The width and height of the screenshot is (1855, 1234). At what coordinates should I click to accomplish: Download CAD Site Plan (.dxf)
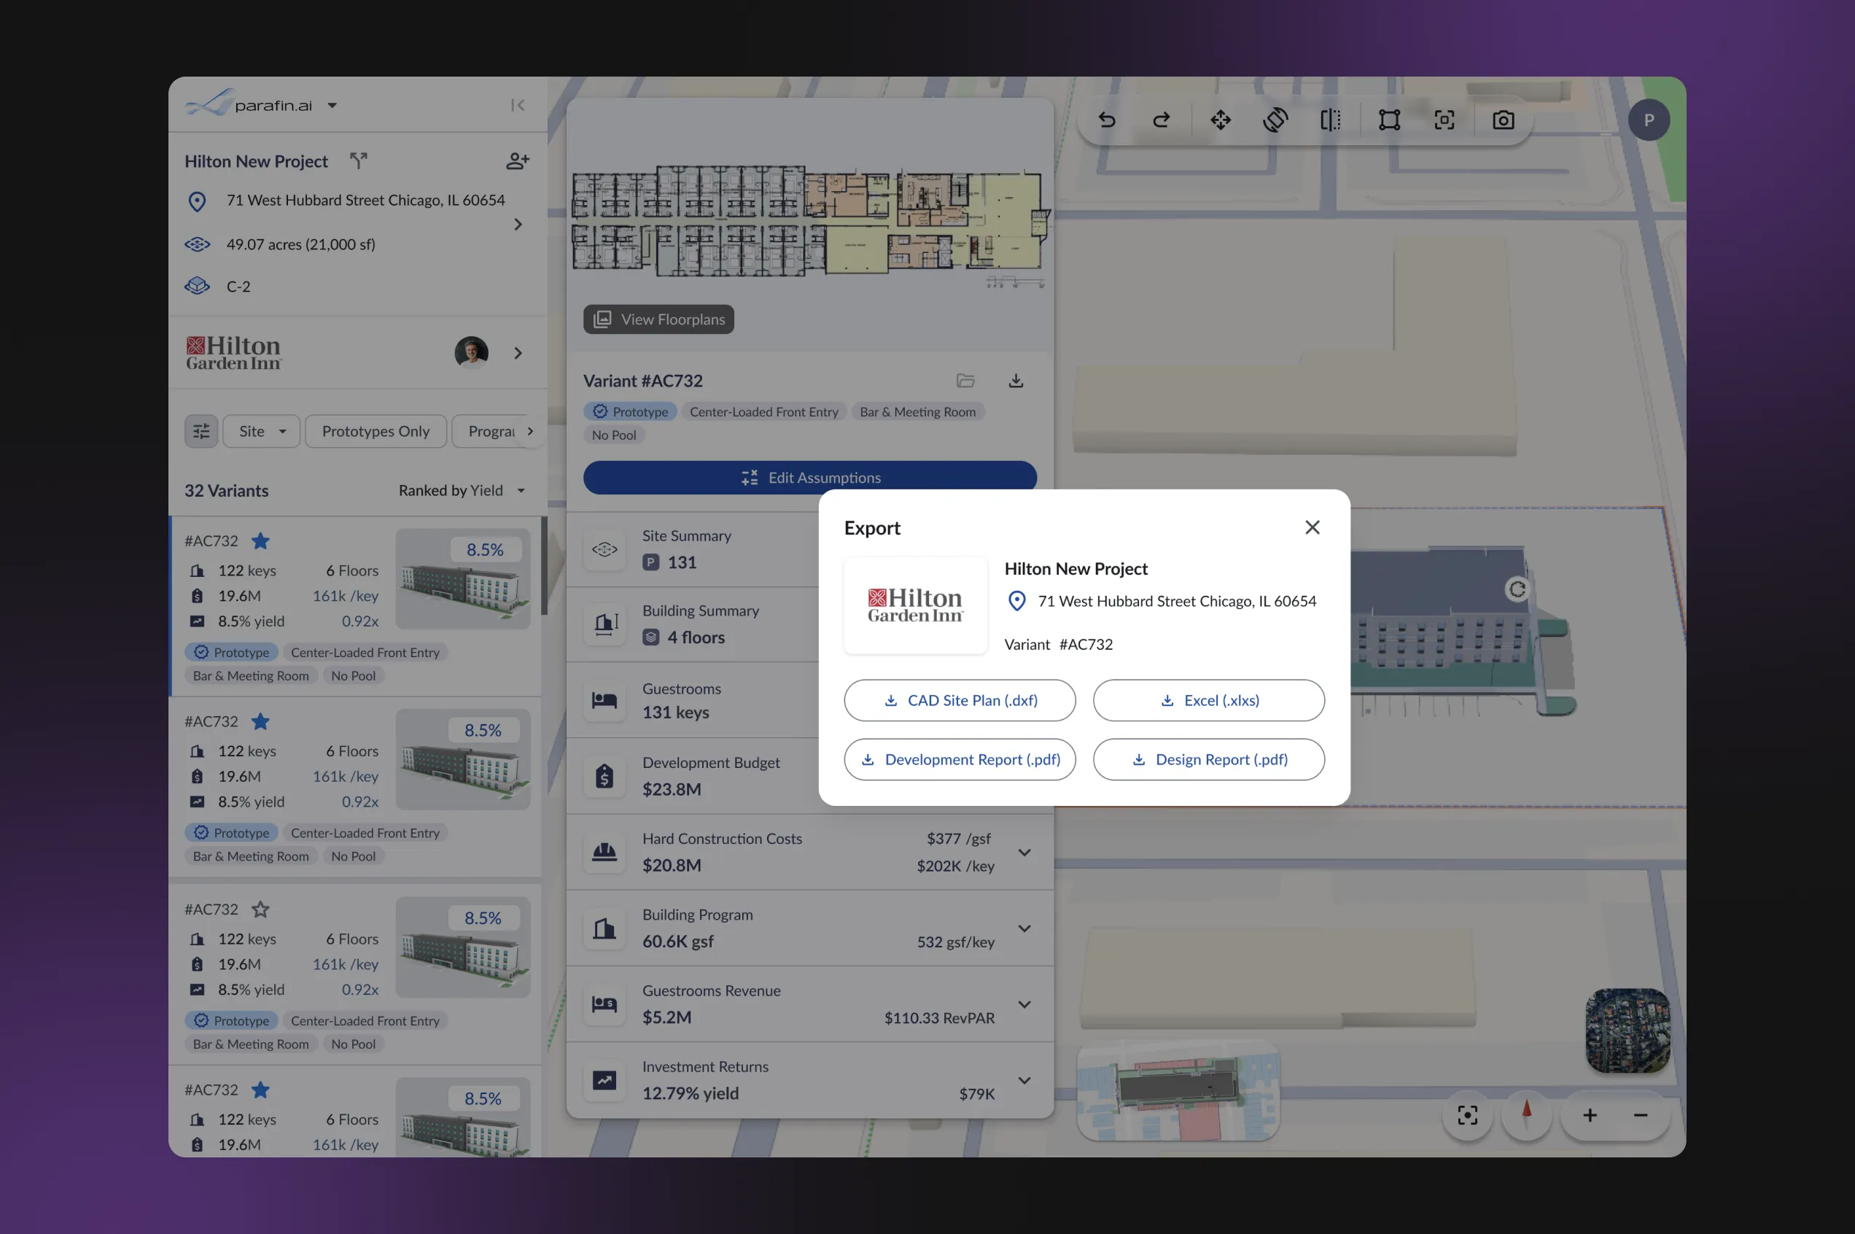(959, 700)
